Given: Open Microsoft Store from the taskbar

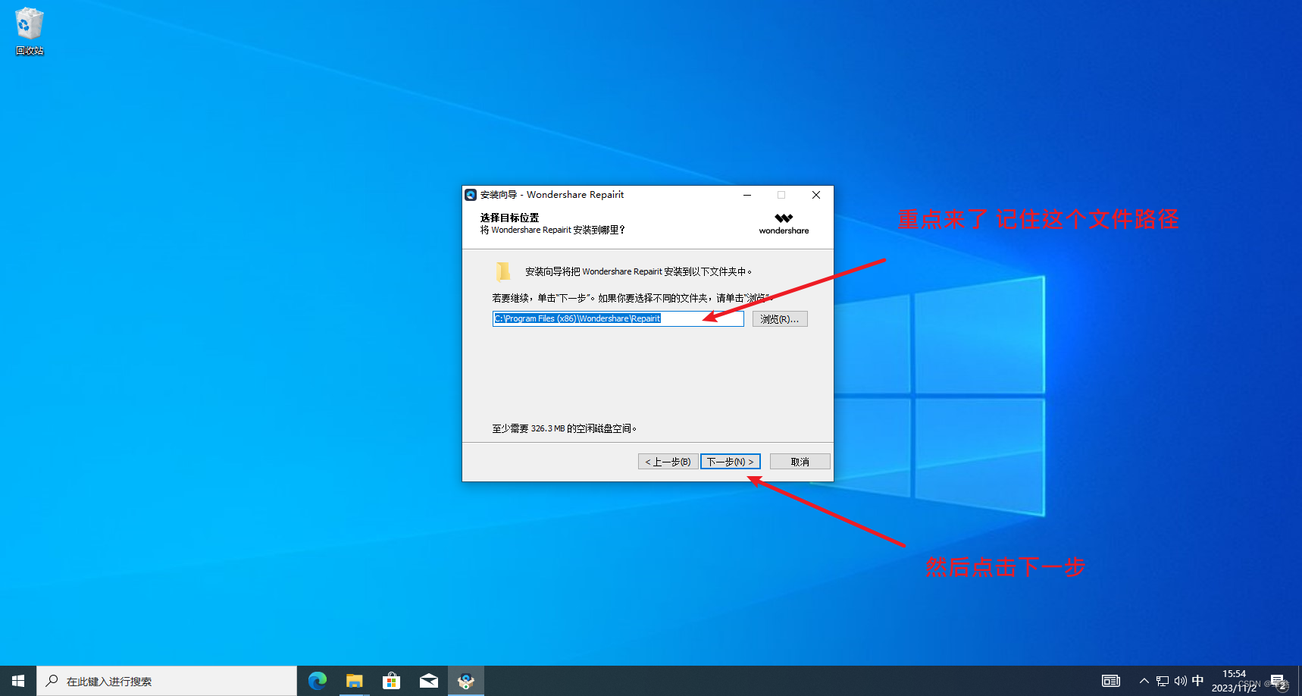Looking at the screenshot, I should 391,681.
